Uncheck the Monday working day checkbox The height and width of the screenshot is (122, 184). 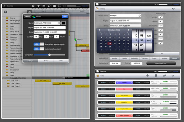click(160, 17)
